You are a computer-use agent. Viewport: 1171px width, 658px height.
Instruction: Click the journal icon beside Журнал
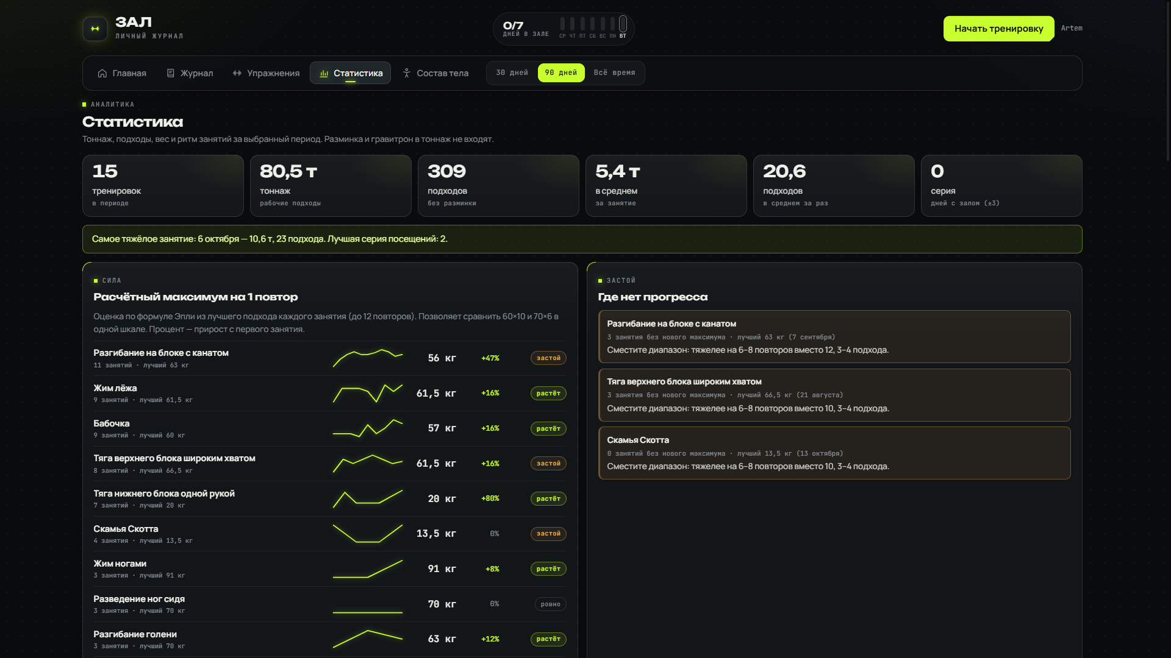coord(171,73)
